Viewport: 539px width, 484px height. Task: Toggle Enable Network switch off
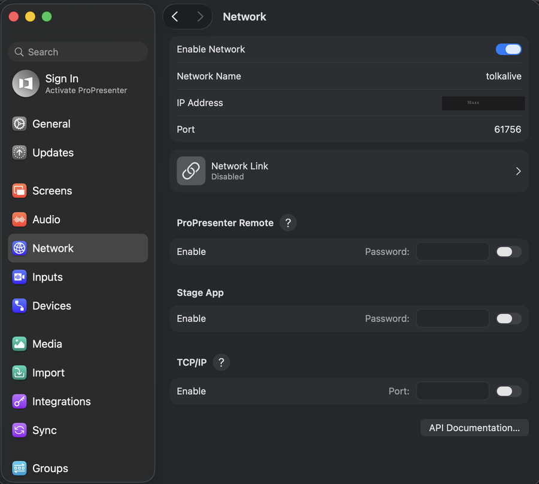(x=508, y=49)
